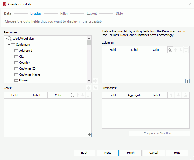Click the move down arrow in Rows box
This screenshot has width=194, height=160.
pyautogui.click(x=83, y=95)
